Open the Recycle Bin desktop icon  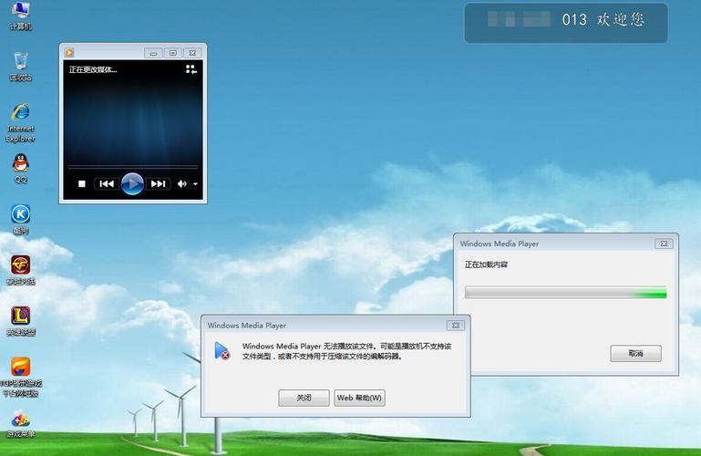(21, 67)
